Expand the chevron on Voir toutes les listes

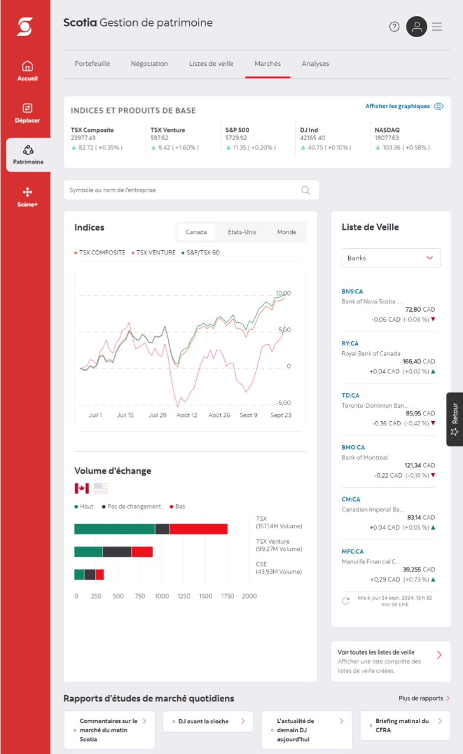(x=439, y=655)
